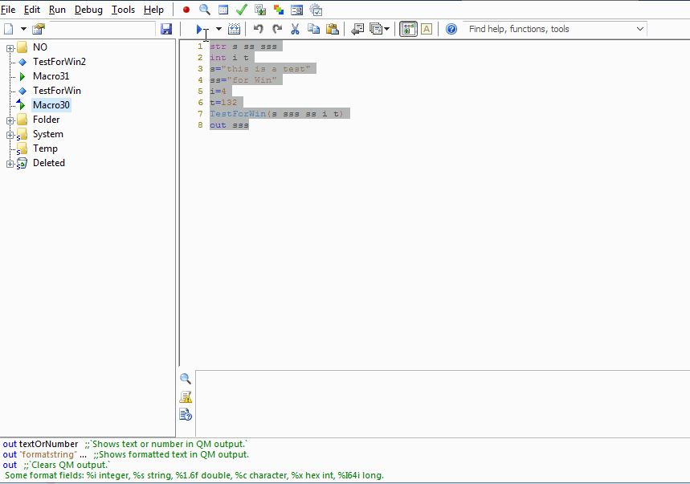Screen dimensions: 690x484
Task: Cut selected code with scissors icon
Action: point(295,29)
